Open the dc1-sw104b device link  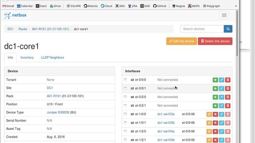[x=166, y=140]
